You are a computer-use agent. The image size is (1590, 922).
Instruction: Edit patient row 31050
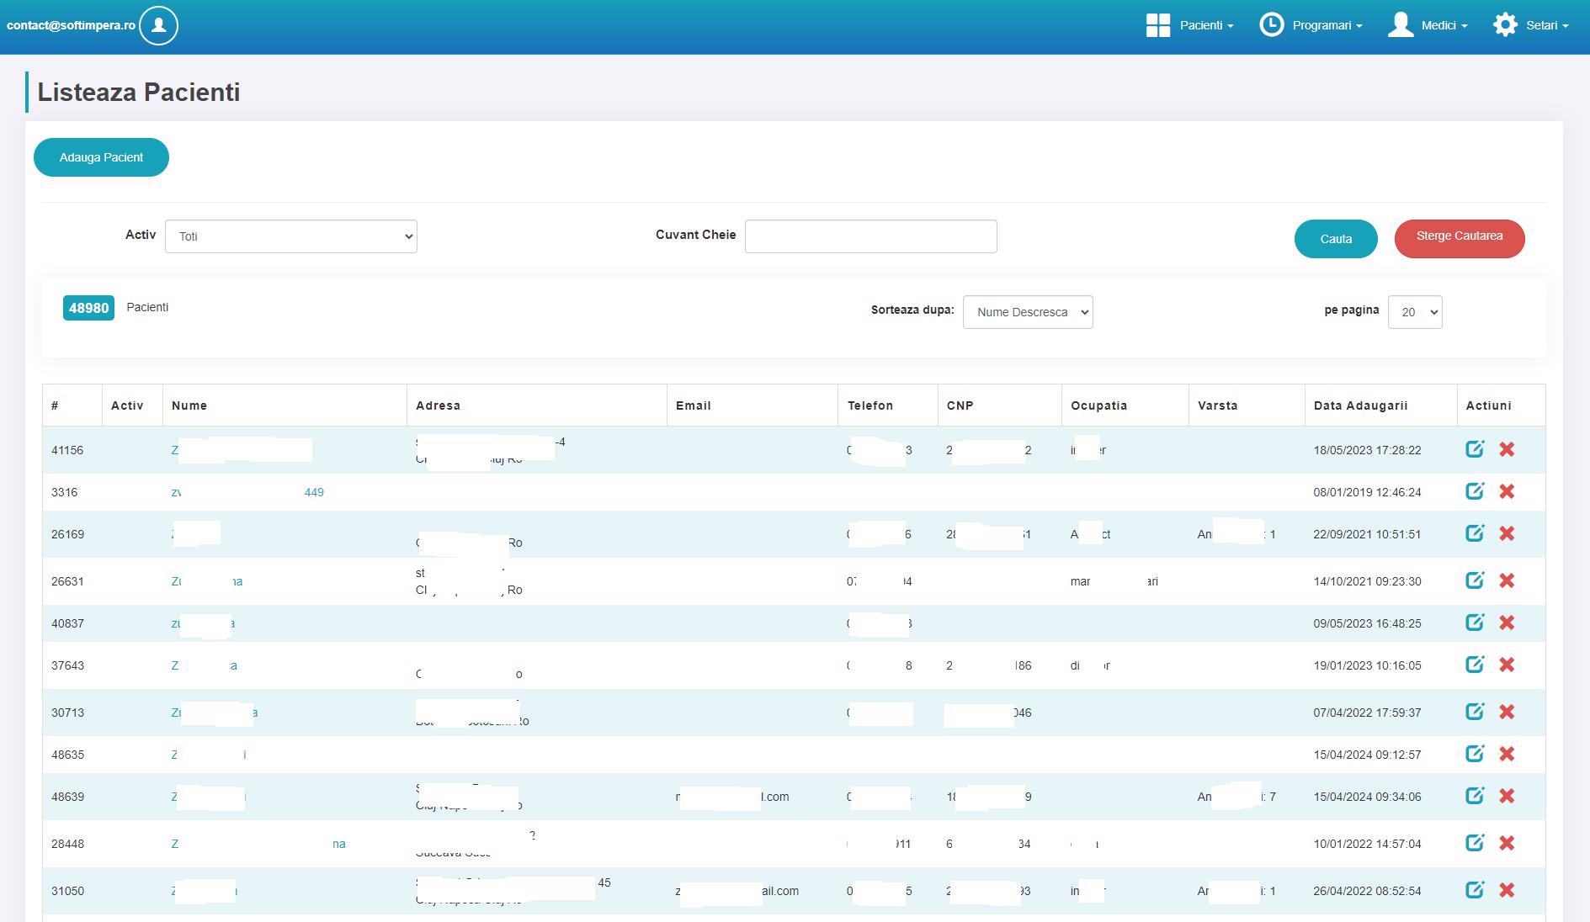coord(1475,890)
